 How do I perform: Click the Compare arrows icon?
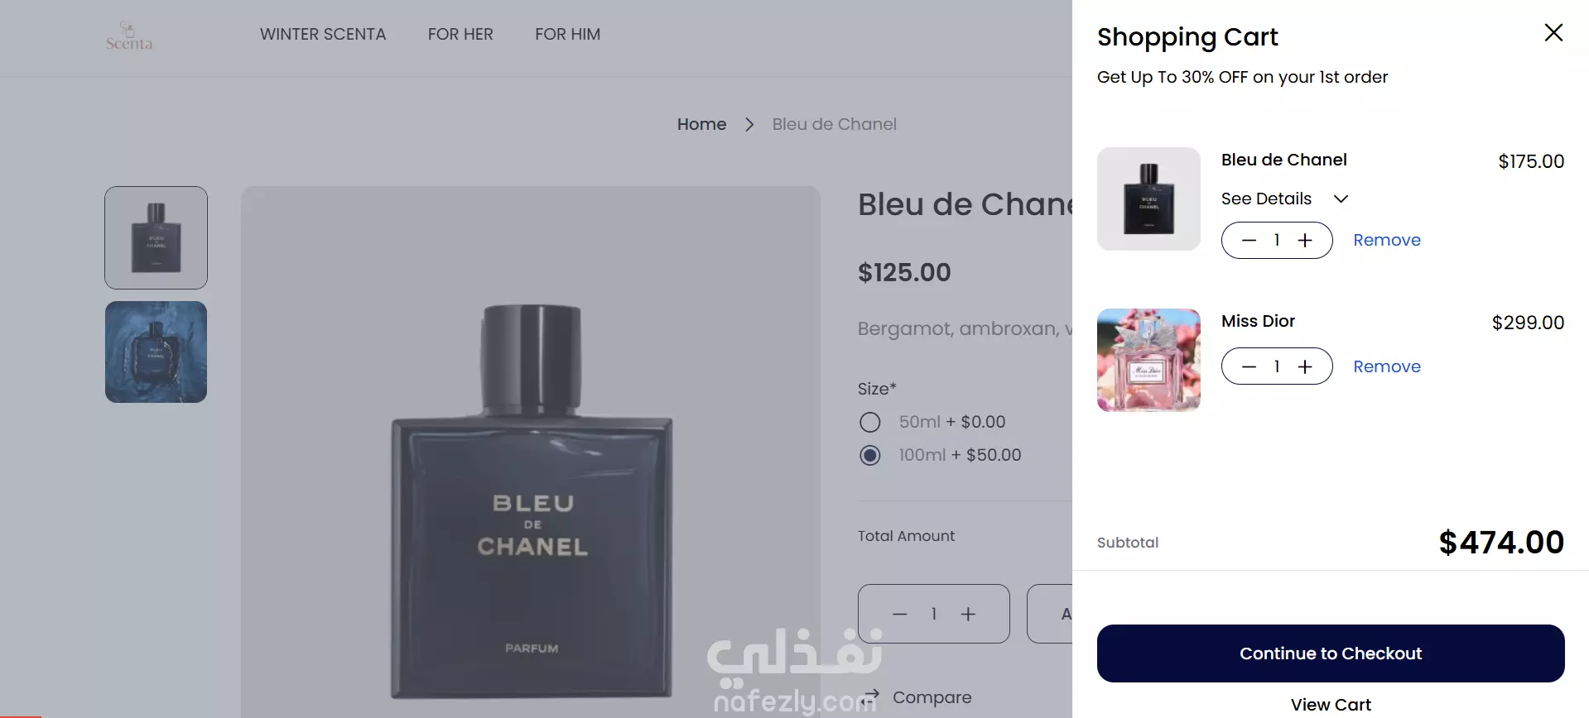point(869,697)
